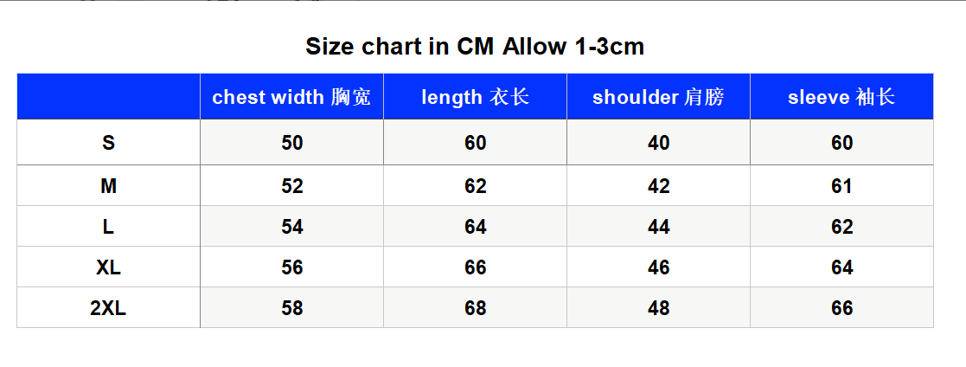
Task: Click shoulder value 48 in 2XL row
Action: pos(659,308)
